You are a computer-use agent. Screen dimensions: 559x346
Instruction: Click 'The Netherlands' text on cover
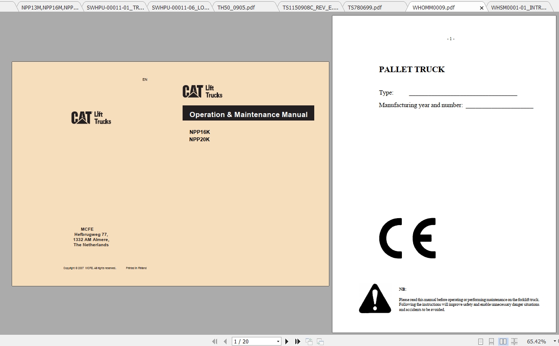(91, 245)
